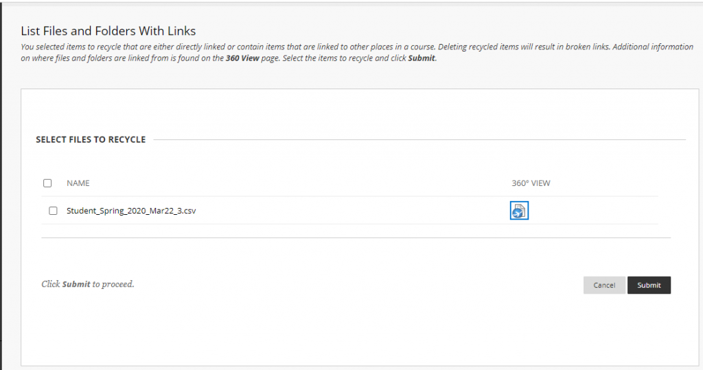Viewport: 703px width, 370px height.
Task: Open 360° View icon for the csv file
Action: 519,211
